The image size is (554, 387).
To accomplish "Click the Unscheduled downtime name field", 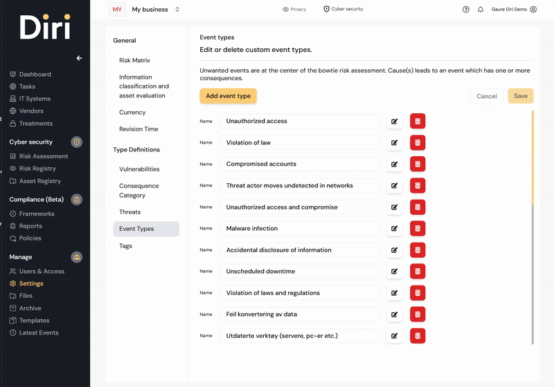I will pos(299,272).
